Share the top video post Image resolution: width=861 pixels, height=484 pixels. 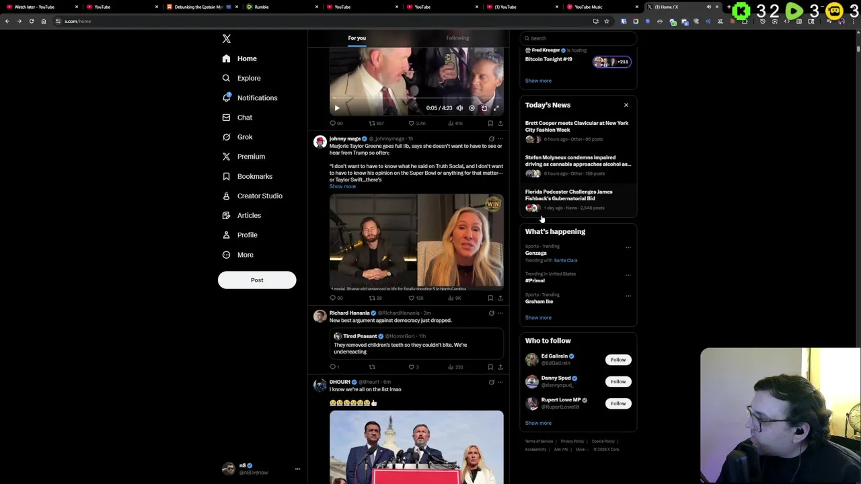(x=500, y=123)
